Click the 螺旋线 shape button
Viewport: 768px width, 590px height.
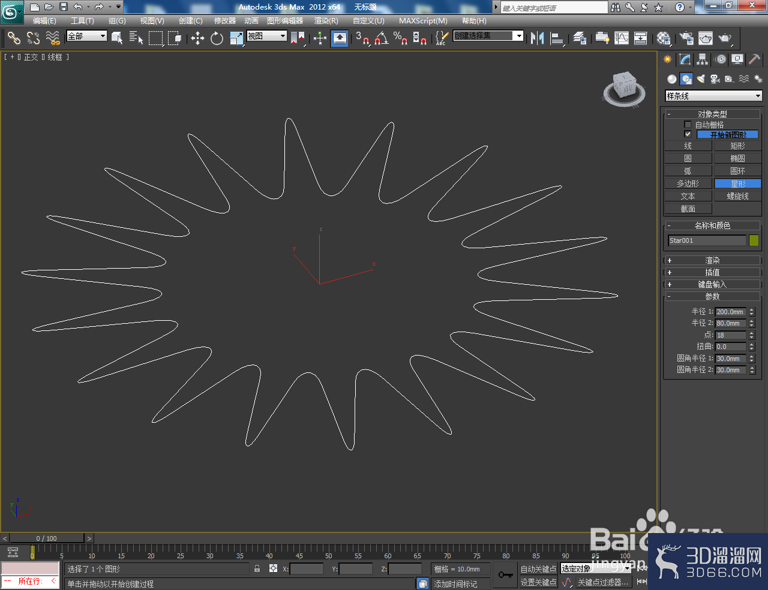737,196
